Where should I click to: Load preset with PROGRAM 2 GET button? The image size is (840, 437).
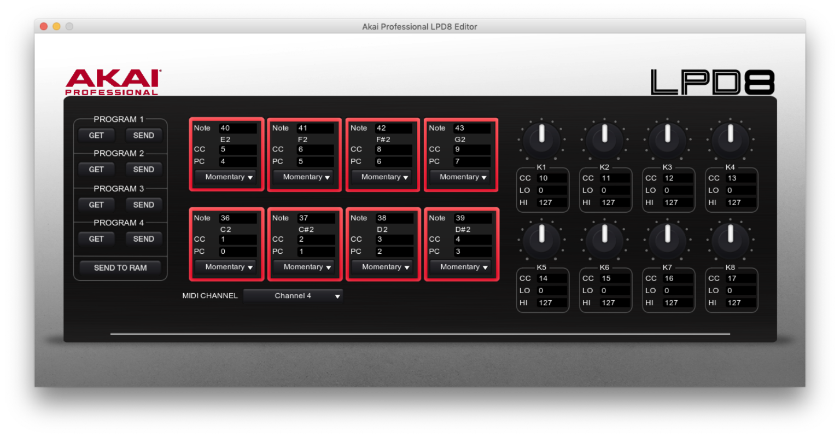tap(96, 170)
